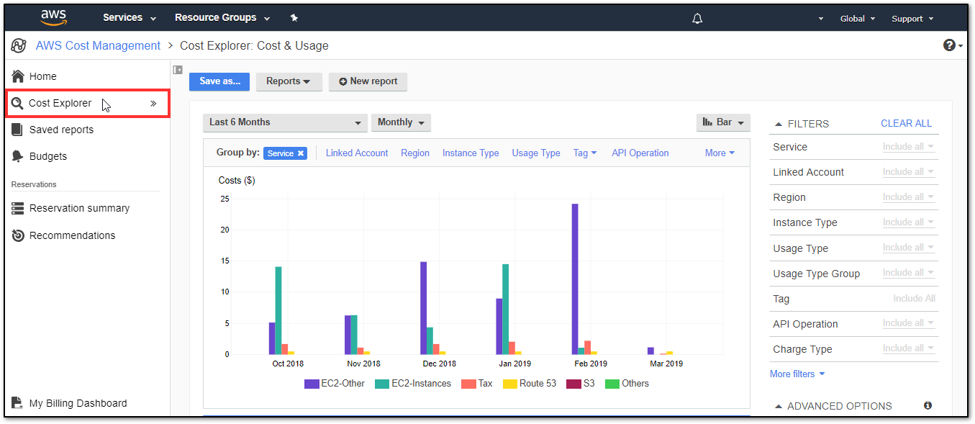Collapse the sidebar using panel toggle icon
The height and width of the screenshot is (424, 975).
(x=178, y=70)
